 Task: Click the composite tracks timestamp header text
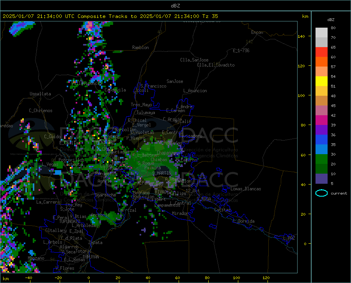pyautogui.click(x=110, y=16)
